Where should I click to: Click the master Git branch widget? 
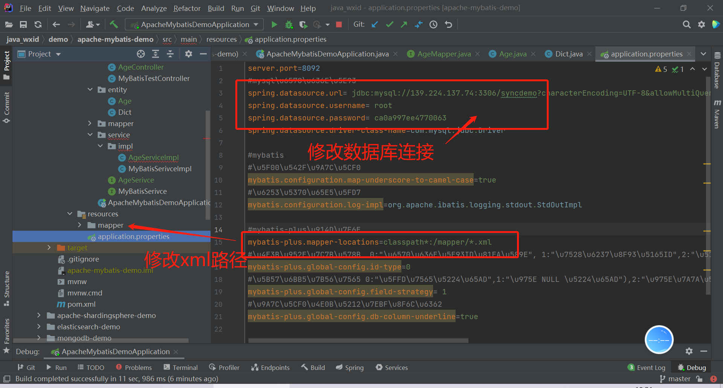click(x=675, y=379)
